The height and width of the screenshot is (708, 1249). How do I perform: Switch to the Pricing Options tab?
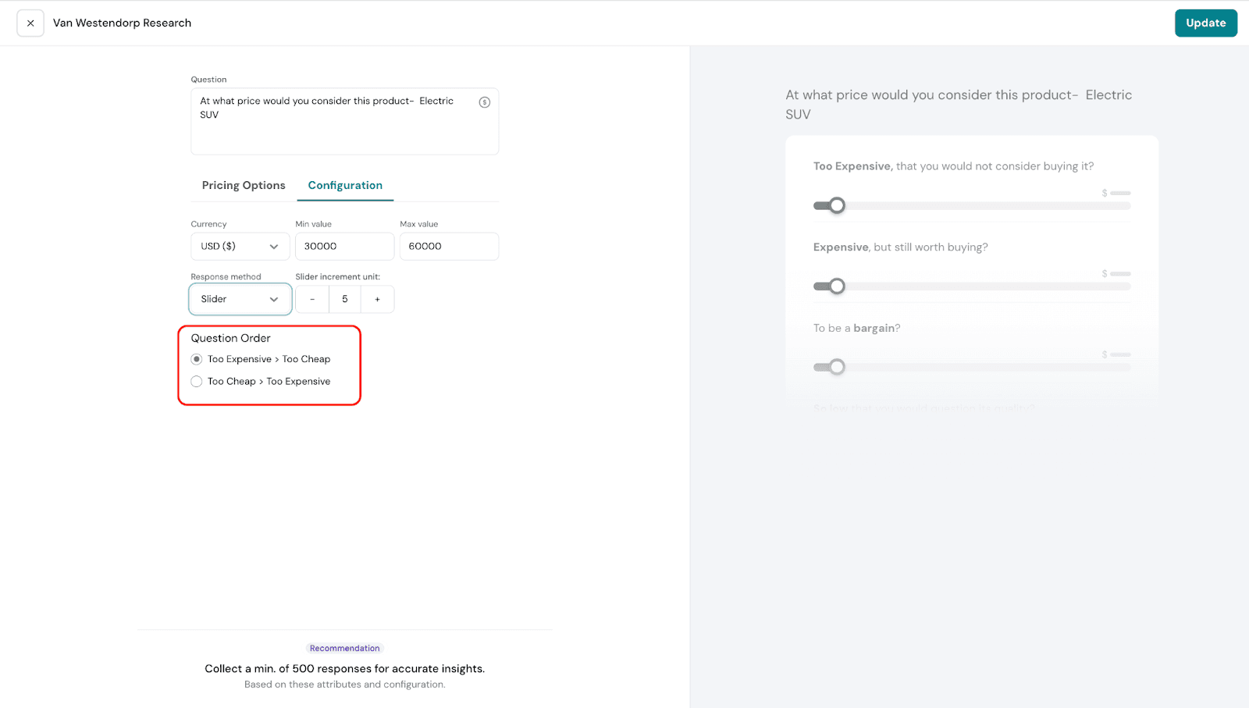(244, 185)
